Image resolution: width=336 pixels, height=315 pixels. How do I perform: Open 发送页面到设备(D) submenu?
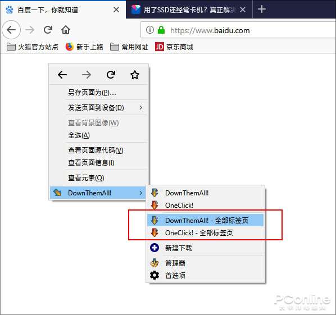[x=99, y=107]
